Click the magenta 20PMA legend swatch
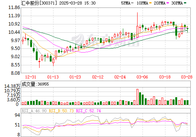 tap(168, 3)
